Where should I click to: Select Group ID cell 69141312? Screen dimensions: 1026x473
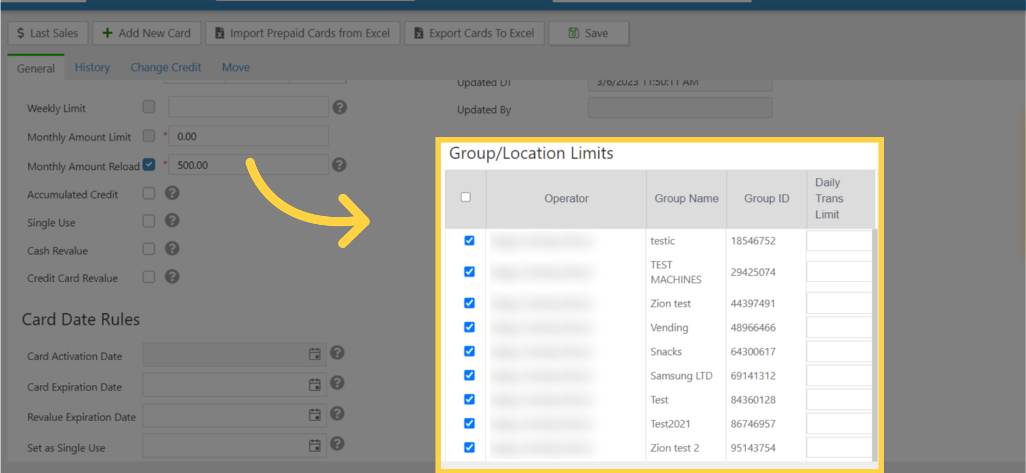tap(753, 376)
